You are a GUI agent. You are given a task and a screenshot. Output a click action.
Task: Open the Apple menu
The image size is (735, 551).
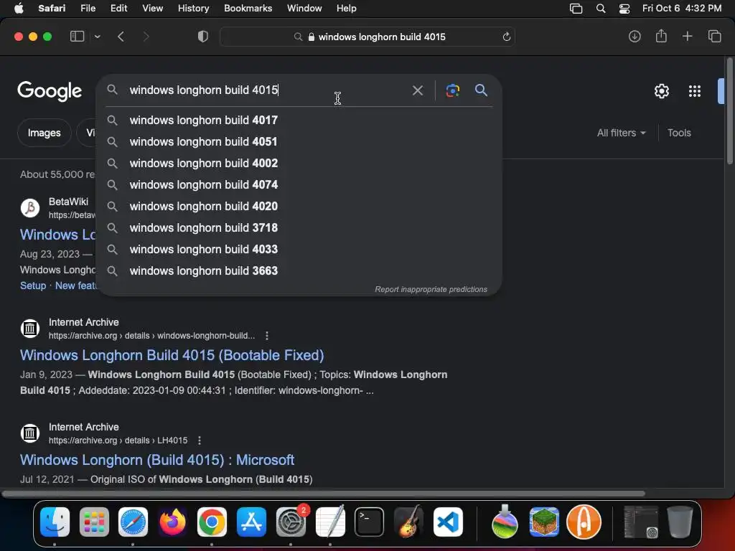(19, 9)
